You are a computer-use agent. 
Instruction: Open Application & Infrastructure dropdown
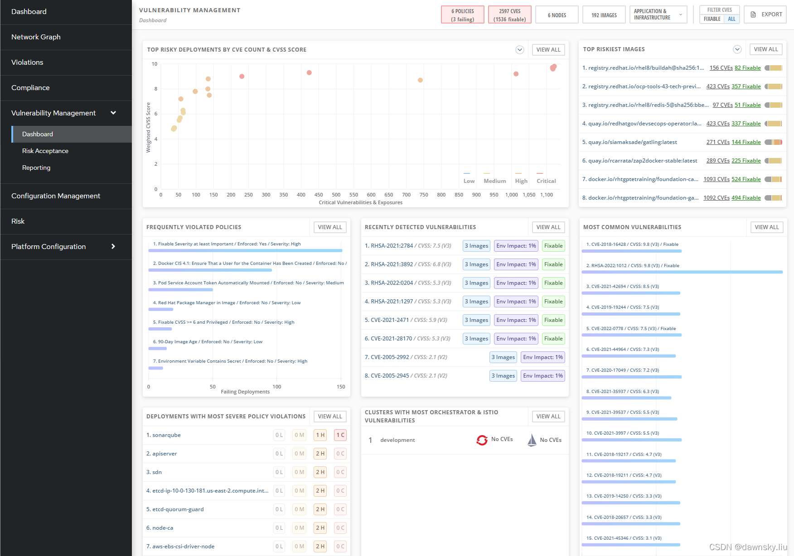[x=658, y=14]
